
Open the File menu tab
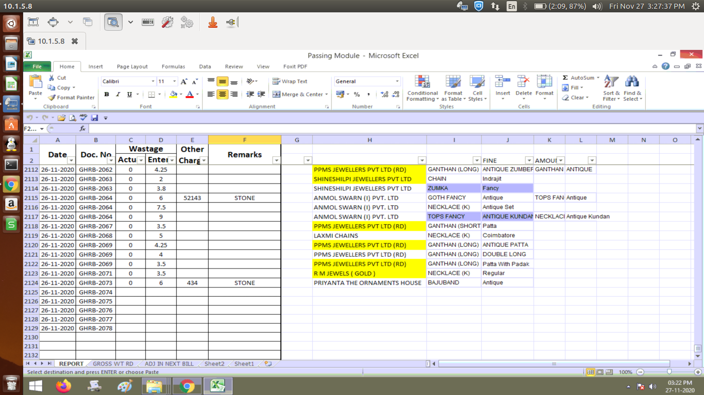point(37,66)
